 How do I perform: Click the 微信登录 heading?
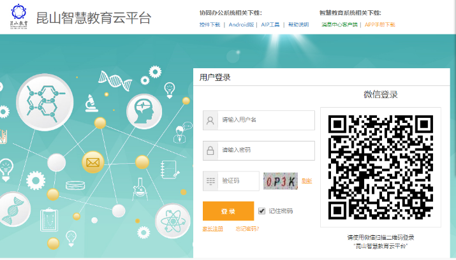click(x=381, y=94)
